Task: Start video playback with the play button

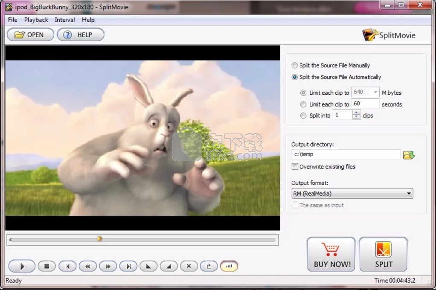Action: point(22,266)
